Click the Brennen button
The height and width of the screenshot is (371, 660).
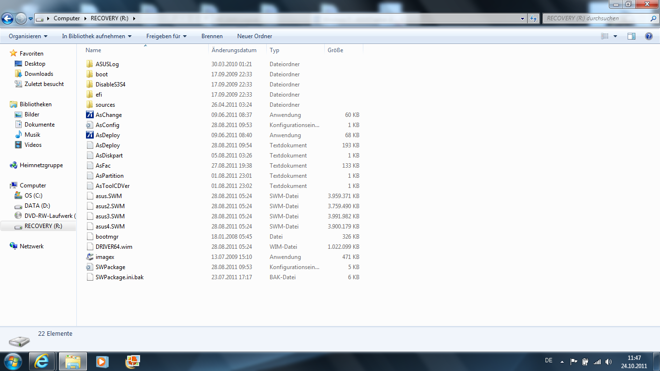point(212,36)
